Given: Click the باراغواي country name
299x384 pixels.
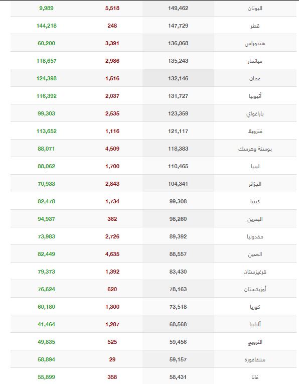Looking at the screenshot, I should pyautogui.click(x=255, y=114).
